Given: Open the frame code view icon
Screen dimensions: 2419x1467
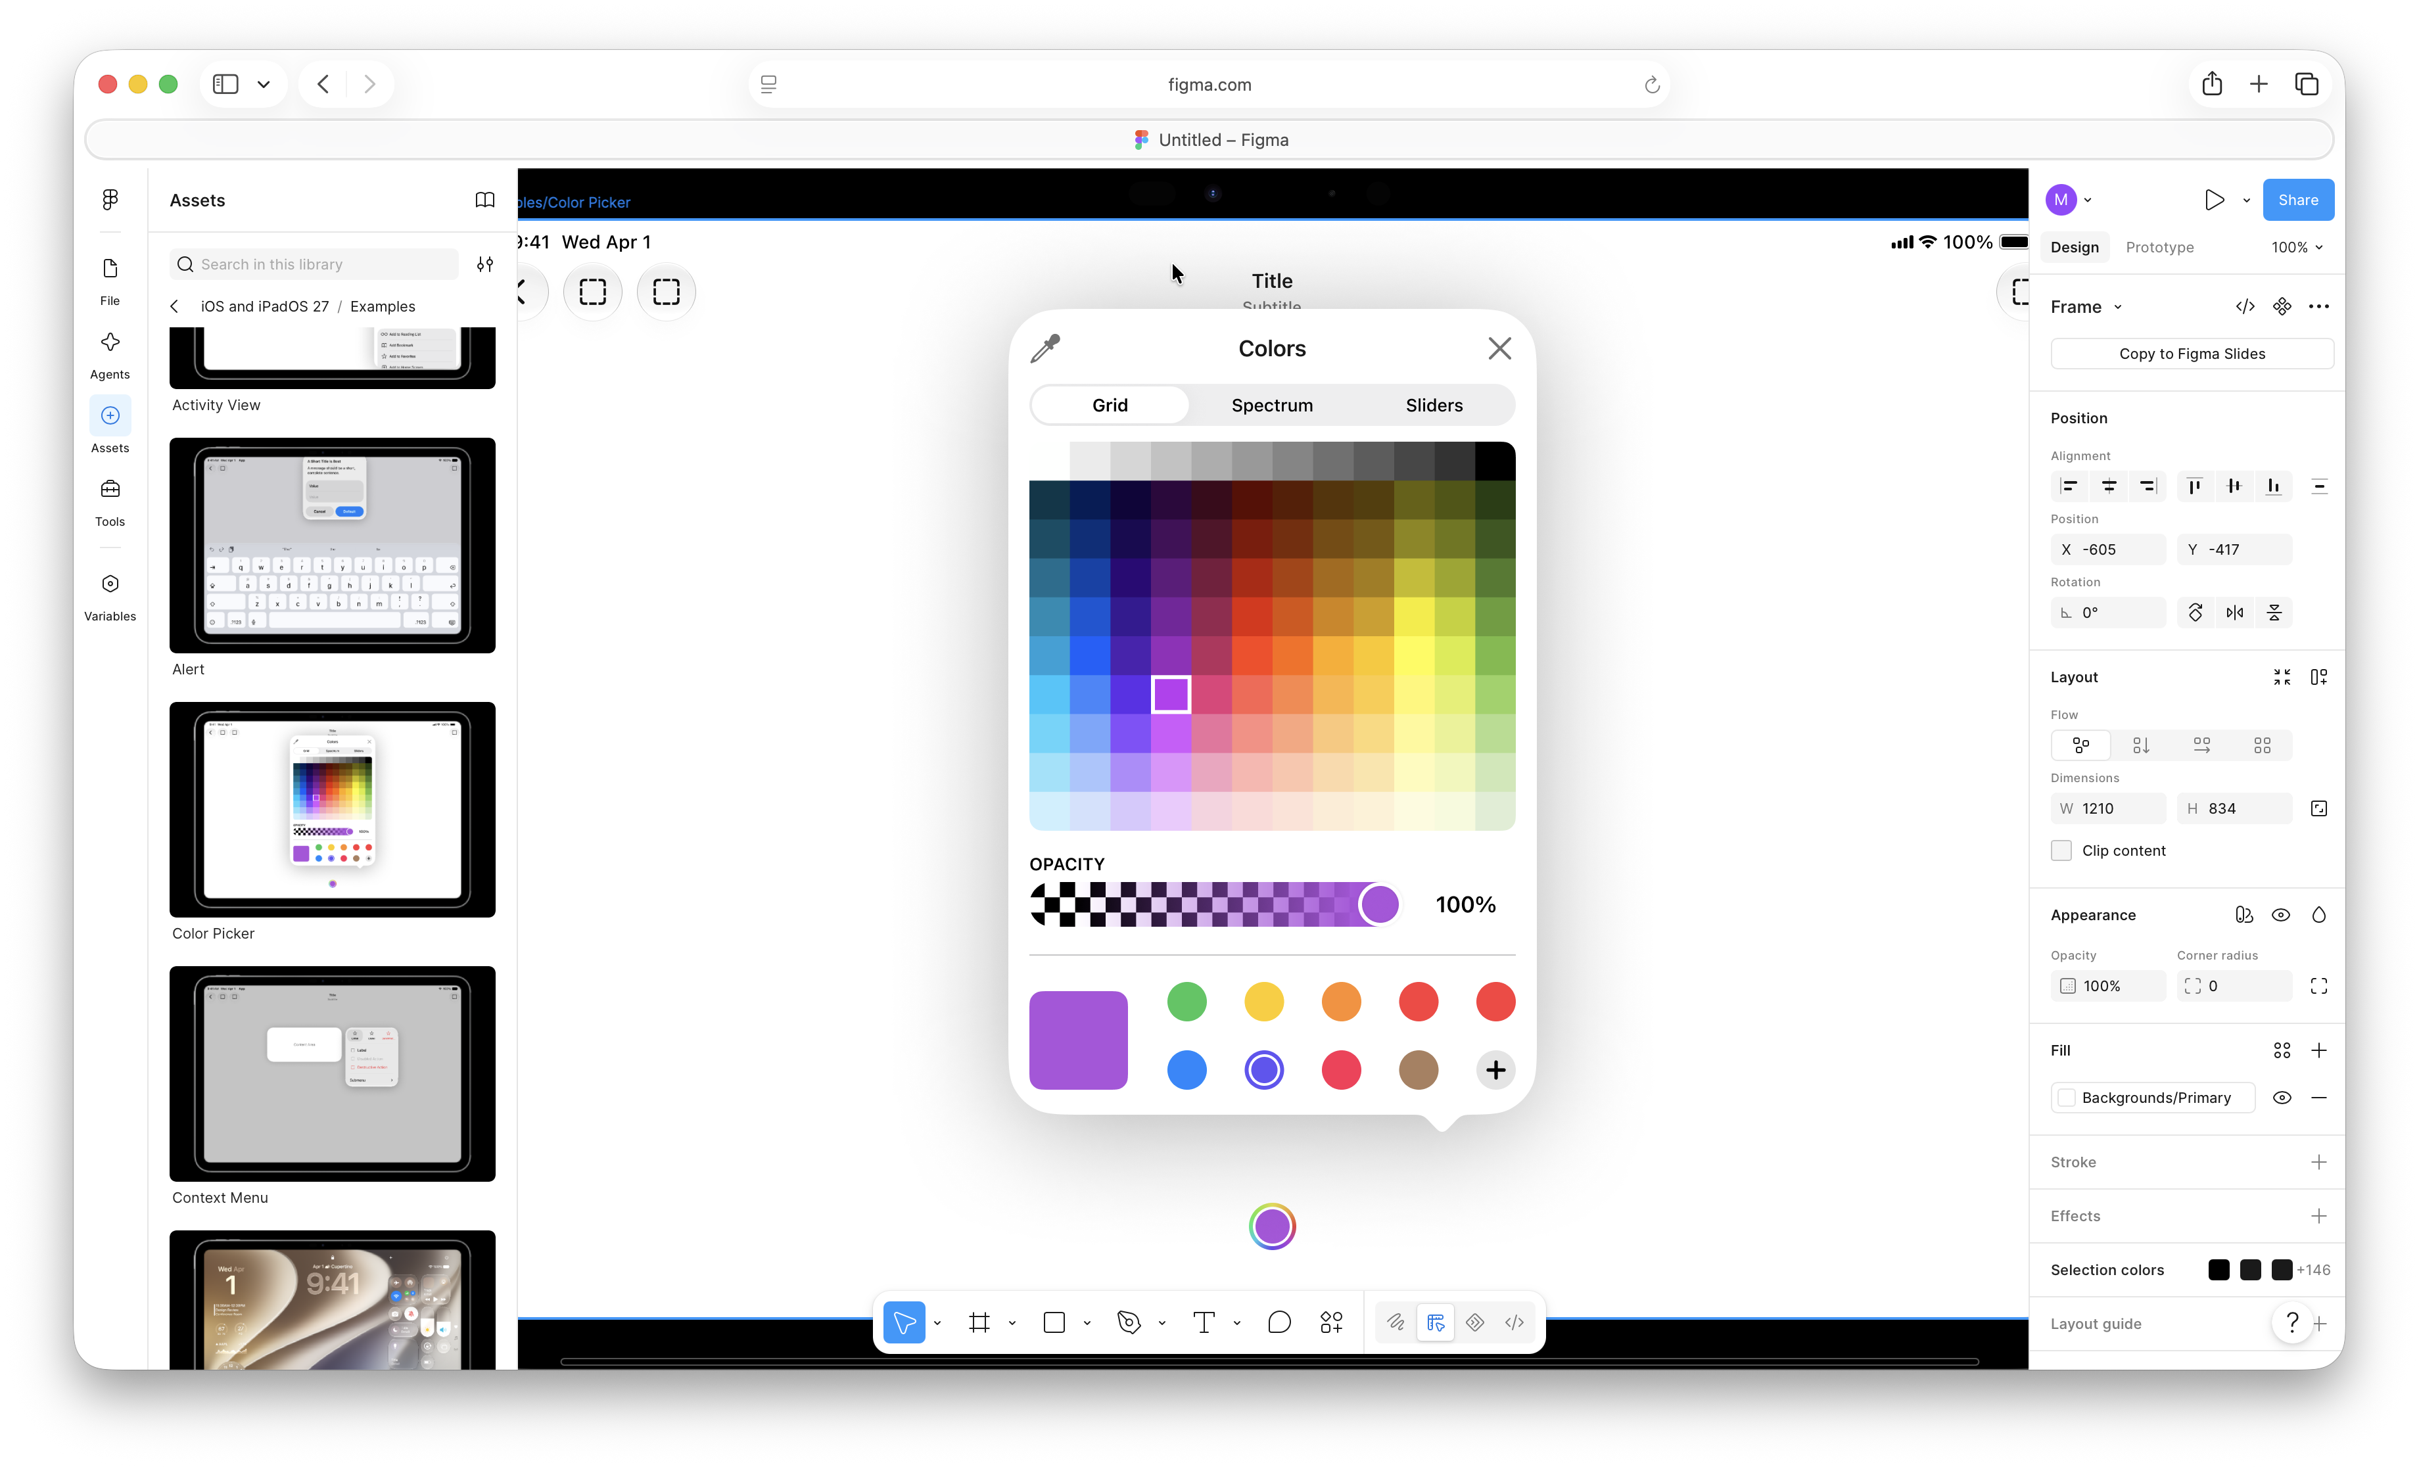Looking at the screenshot, I should coord(2245,306).
